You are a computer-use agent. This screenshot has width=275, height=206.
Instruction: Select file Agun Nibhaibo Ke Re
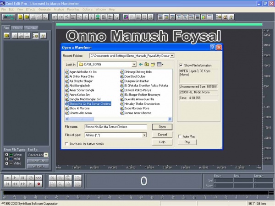point(81,72)
